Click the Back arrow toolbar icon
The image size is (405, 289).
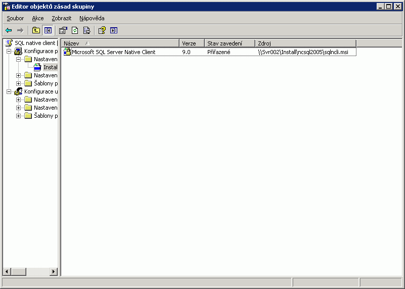tap(9, 30)
